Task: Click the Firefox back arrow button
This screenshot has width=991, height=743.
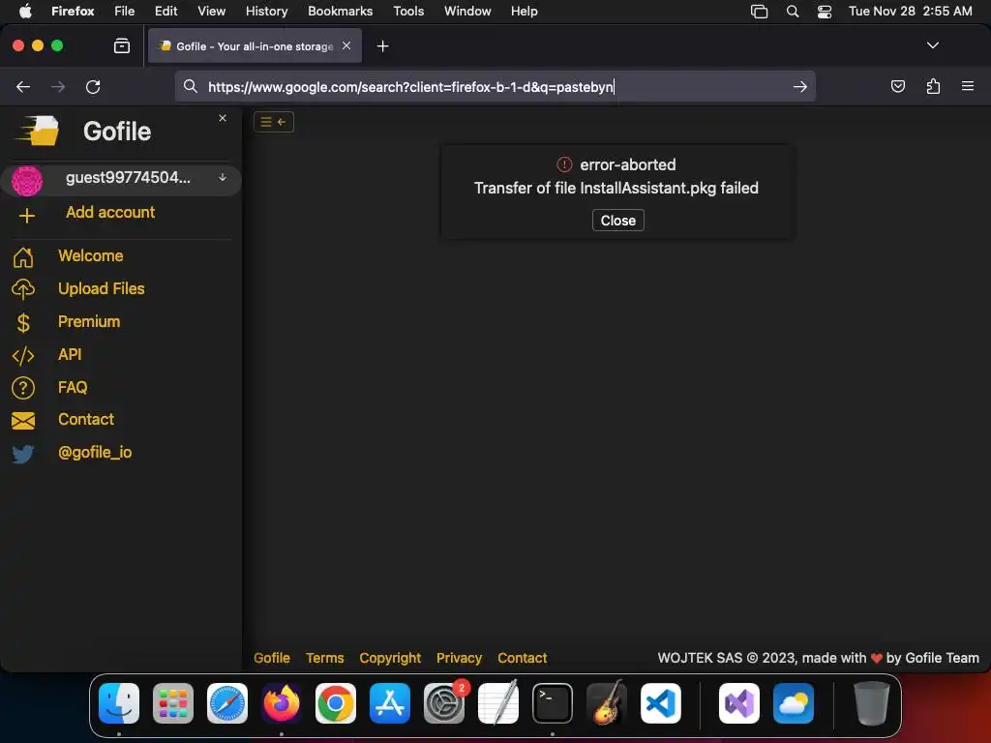Action: pos(23,86)
